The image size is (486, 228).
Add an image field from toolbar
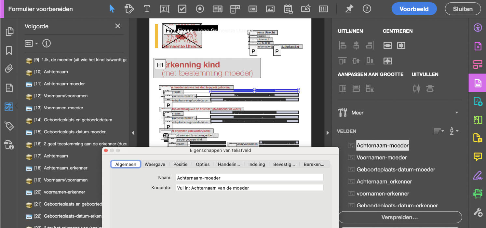pos(270,9)
